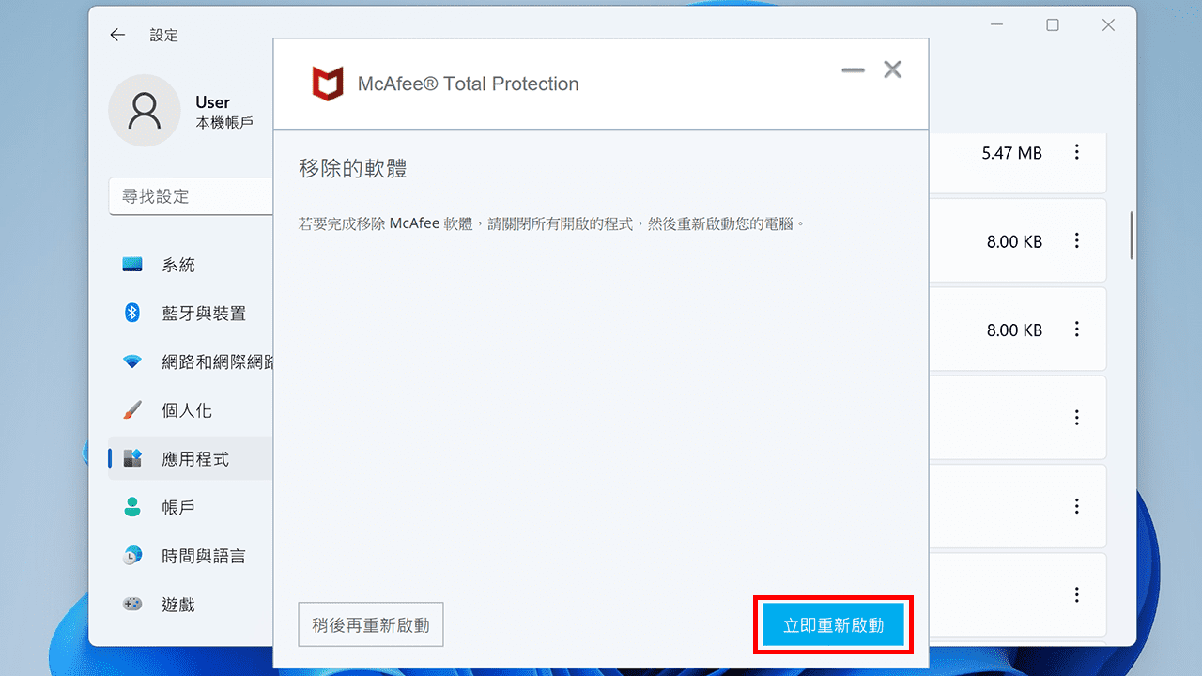Click the Restart later (稍後再重新啟動) button
Image resolution: width=1202 pixels, height=676 pixels.
pyautogui.click(x=371, y=625)
